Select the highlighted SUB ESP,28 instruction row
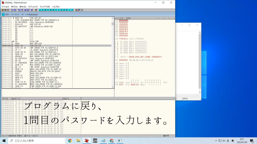 56,46
